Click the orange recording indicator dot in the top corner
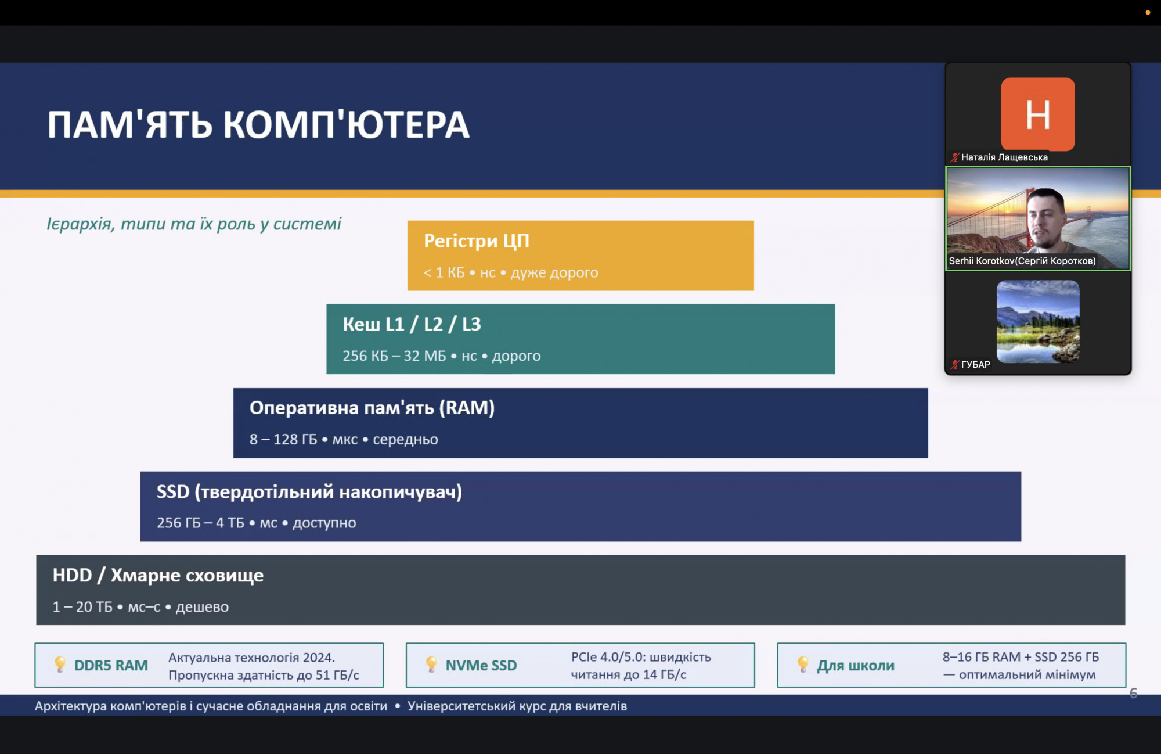The height and width of the screenshot is (754, 1161). (1147, 13)
